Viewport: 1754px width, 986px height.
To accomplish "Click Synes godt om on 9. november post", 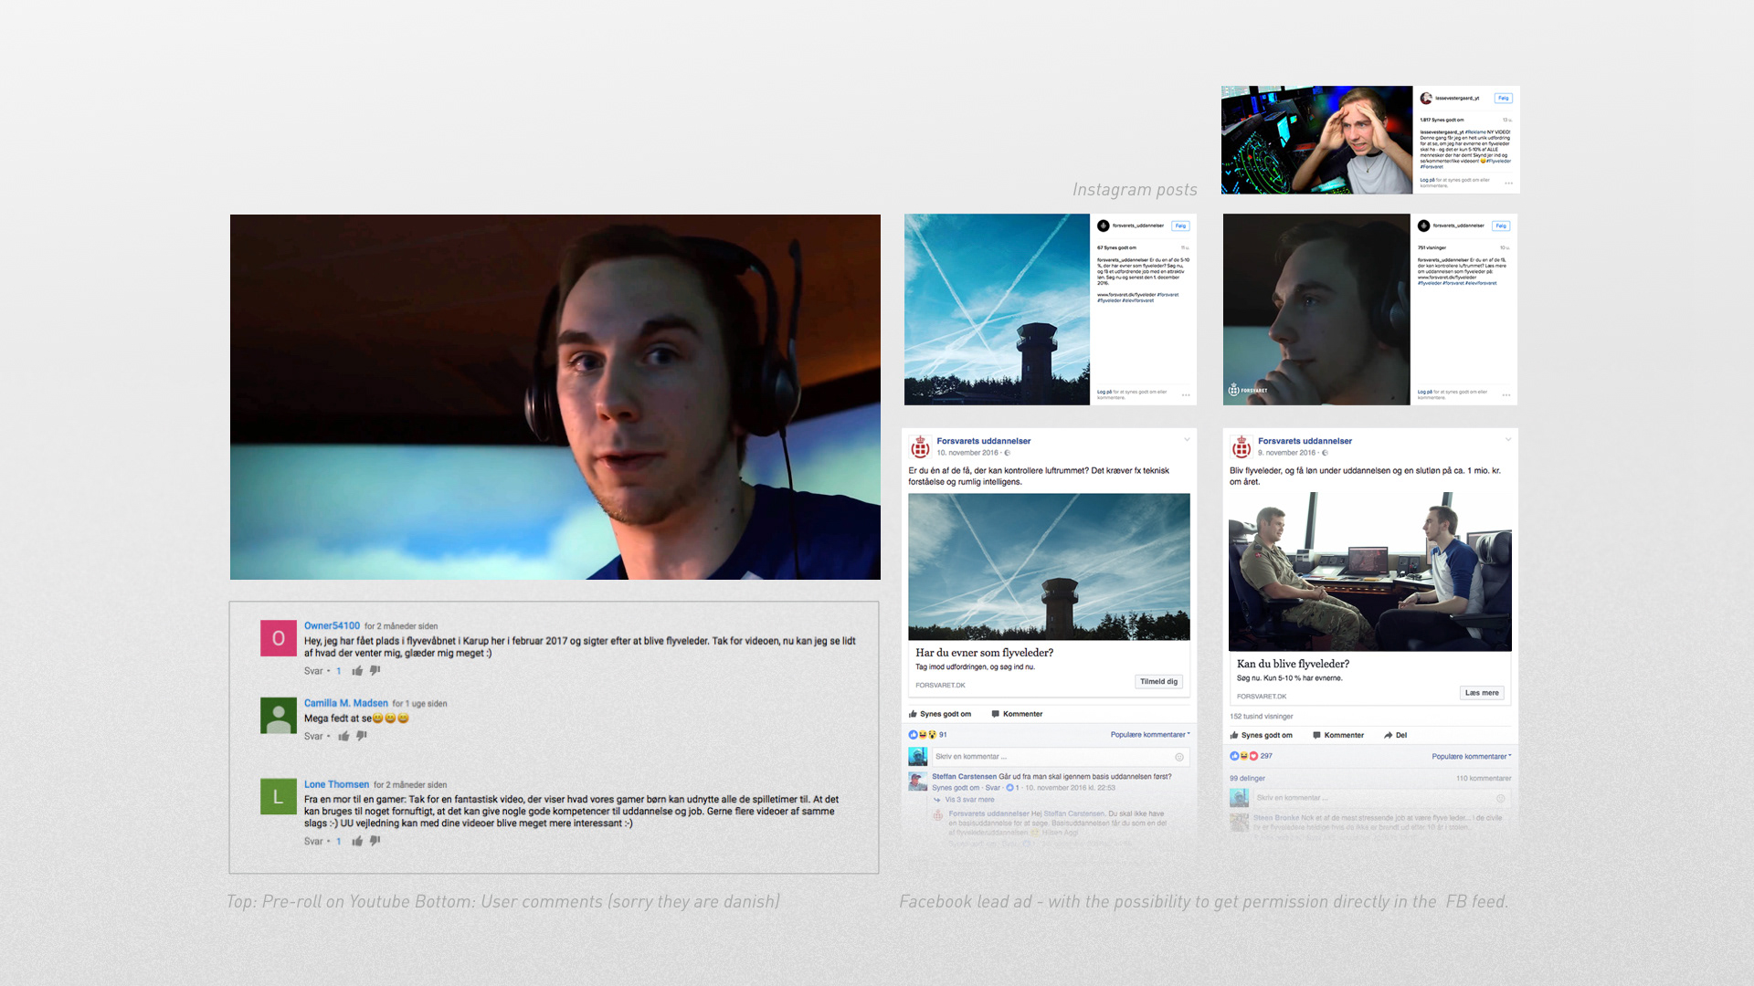I will tap(1261, 735).
